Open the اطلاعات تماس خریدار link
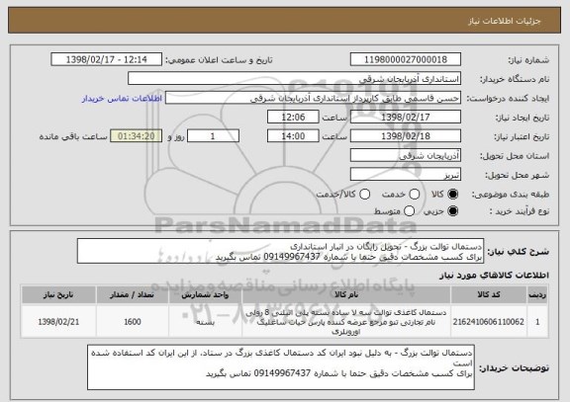Viewport: 570px width, 402px height. (x=122, y=99)
